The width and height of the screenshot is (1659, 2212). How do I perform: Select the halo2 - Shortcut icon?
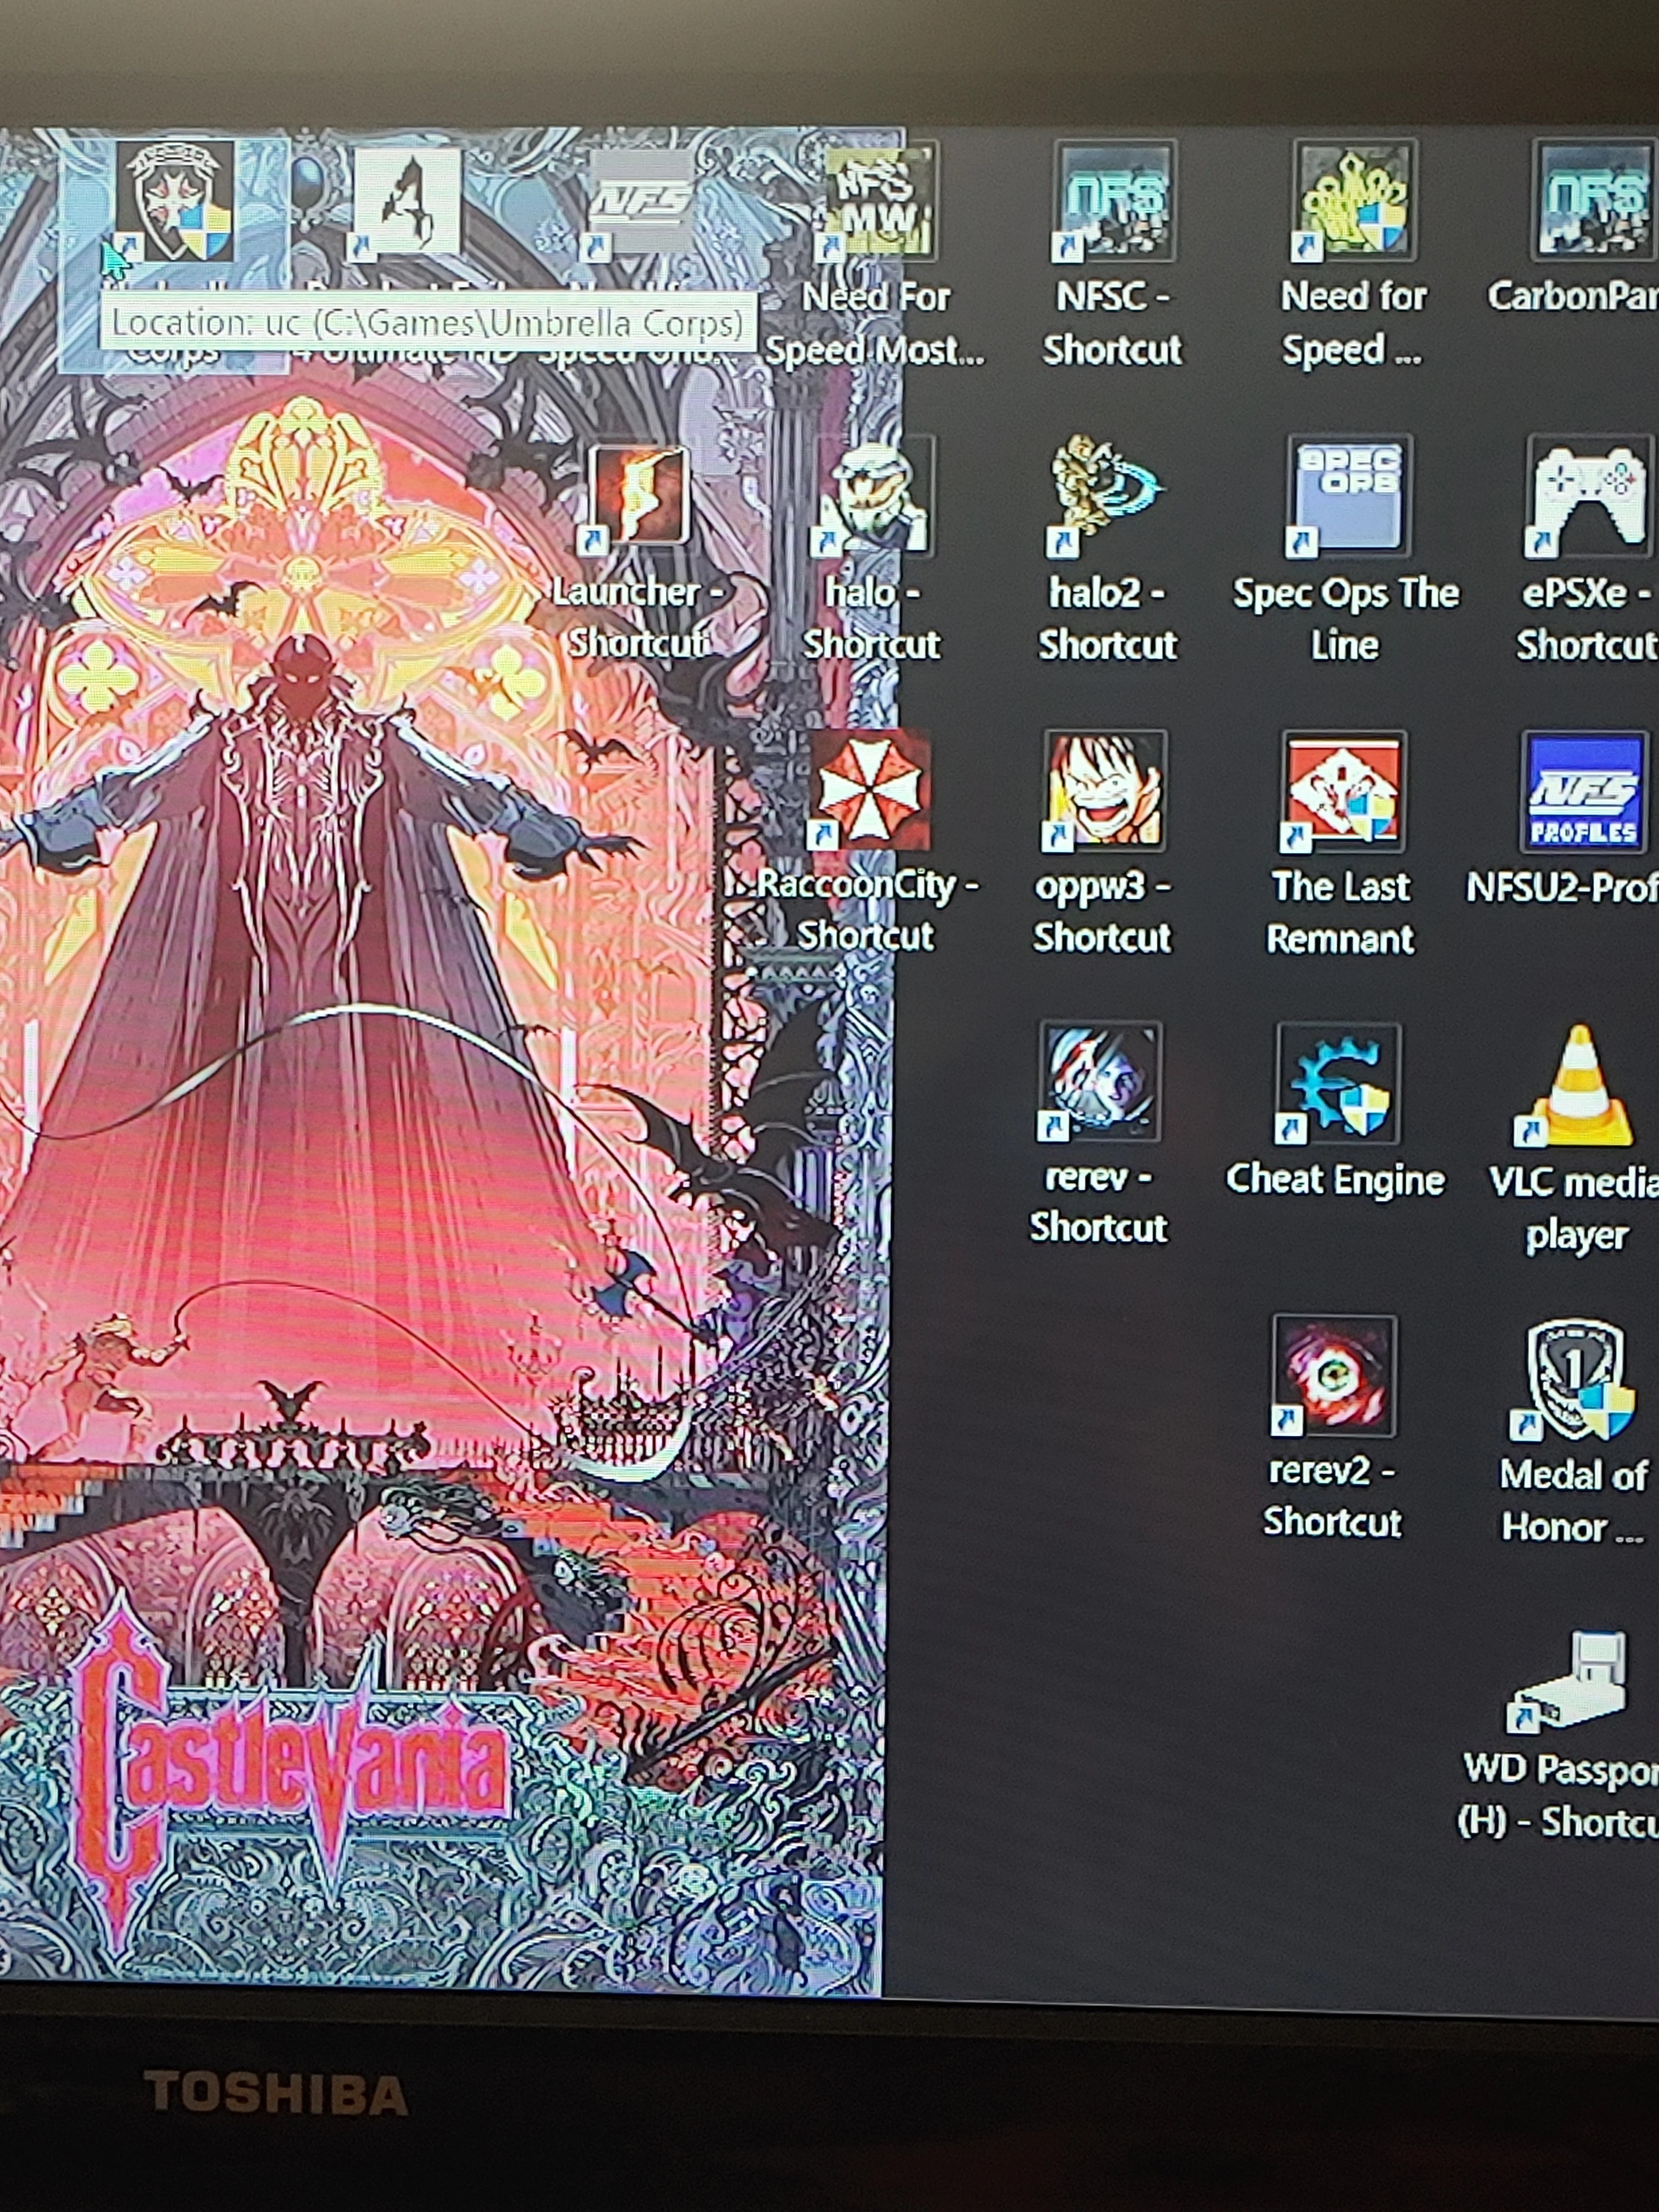(1106, 495)
